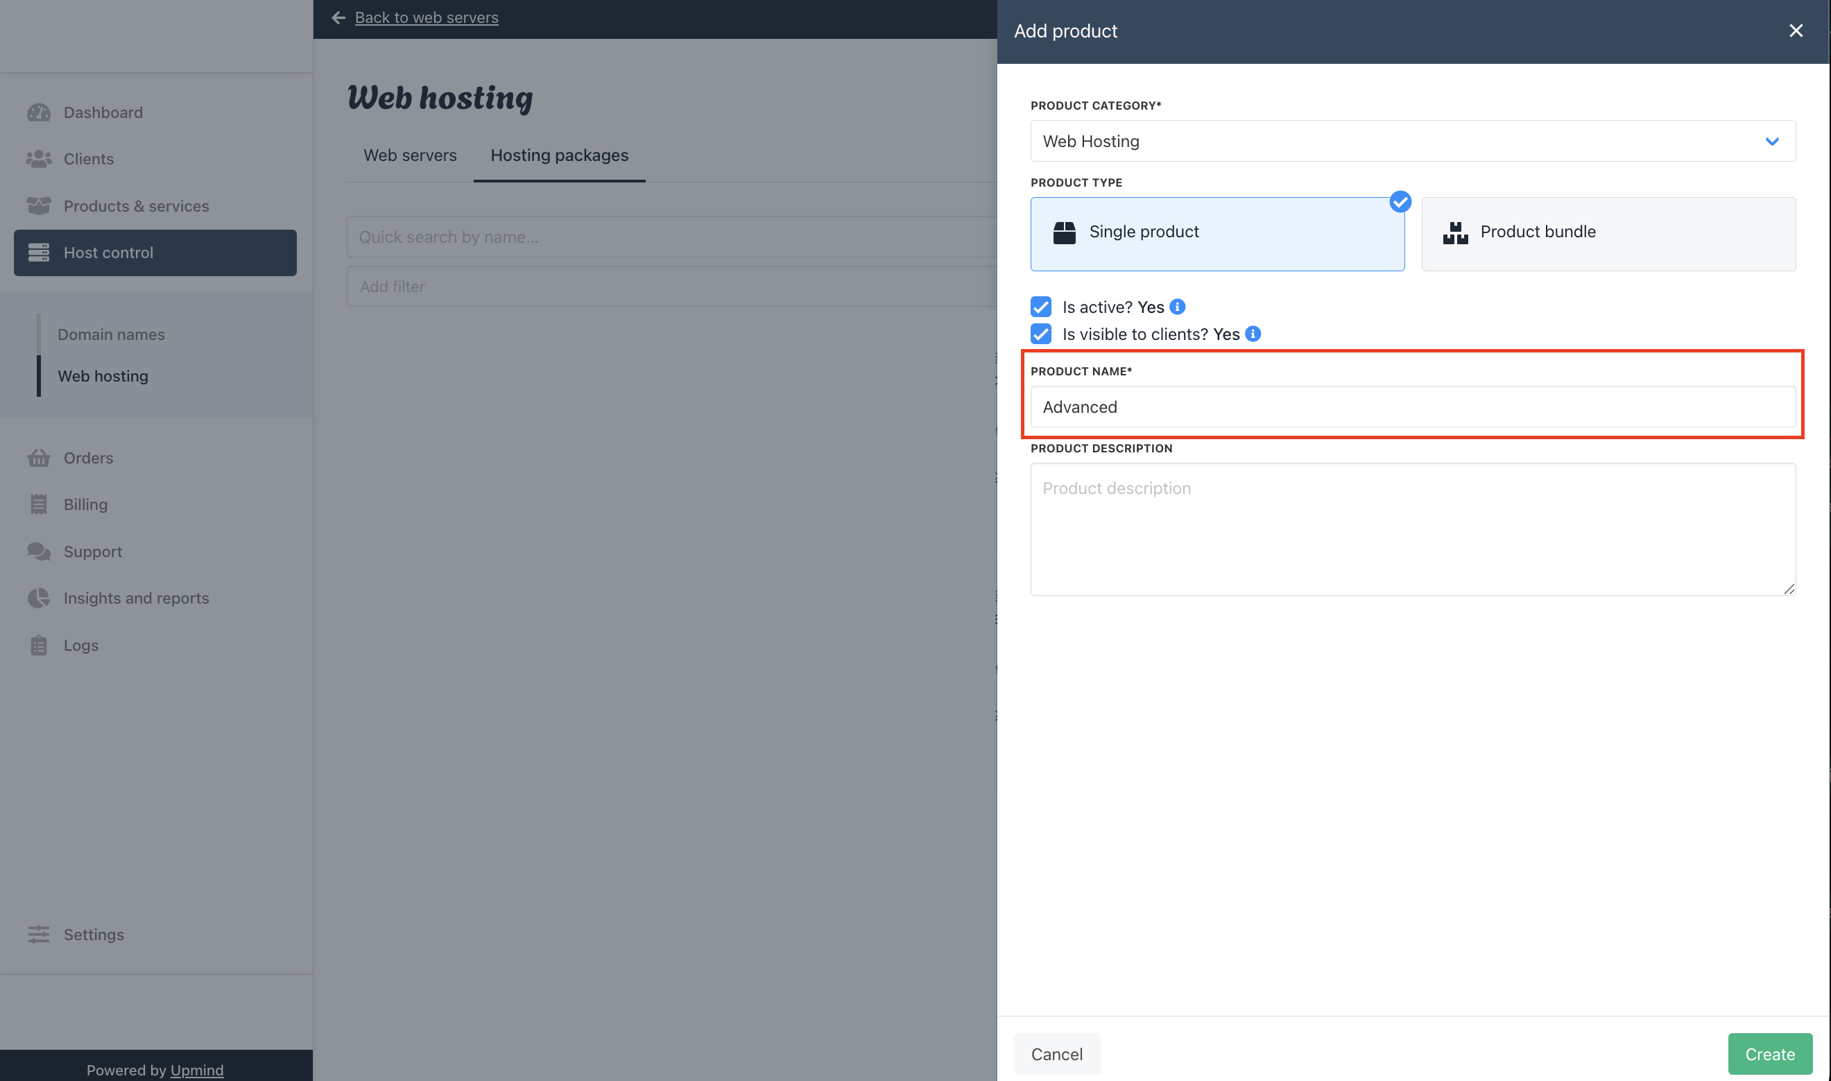Viewport: 1831px width, 1081px height.
Task: Click the Support chat bubbles icon
Action: click(x=39, y=552)
